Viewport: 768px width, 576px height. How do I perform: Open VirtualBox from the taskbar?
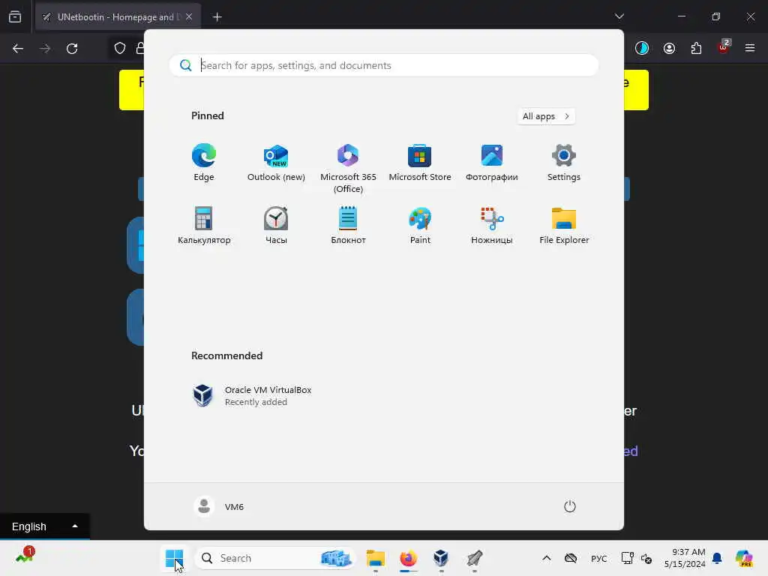441,558
